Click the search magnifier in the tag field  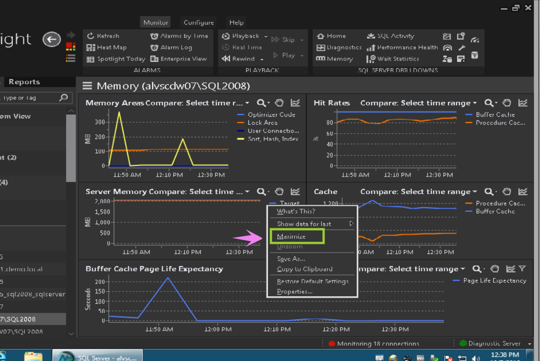tap(63, 97)
